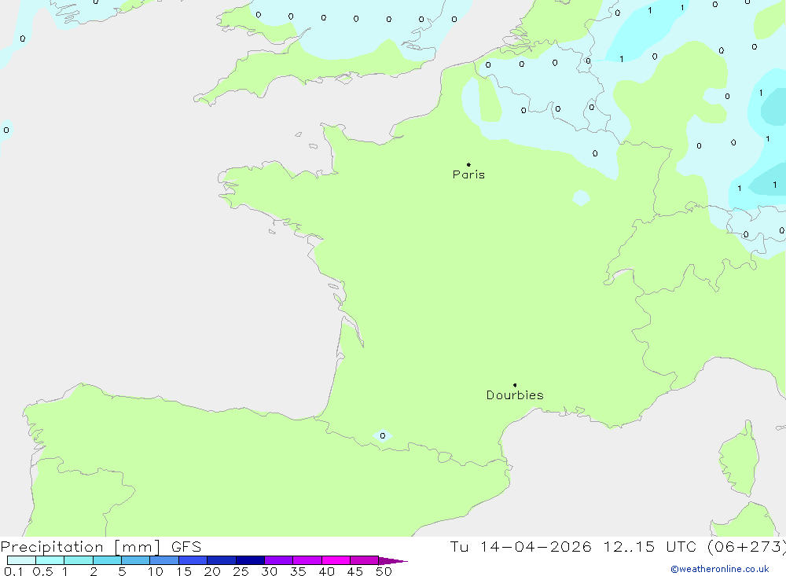Select the lightest 0.1 mm legend swatch
This screenshot has height=576, width=786.
21,560
